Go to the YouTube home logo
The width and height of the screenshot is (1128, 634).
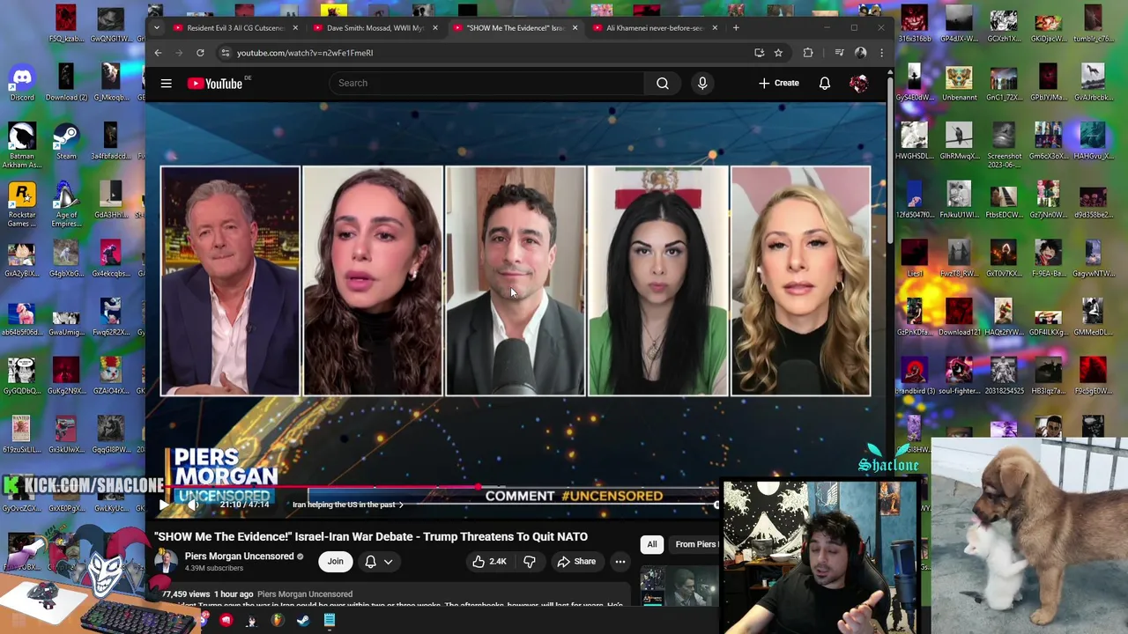coord(215,84)
